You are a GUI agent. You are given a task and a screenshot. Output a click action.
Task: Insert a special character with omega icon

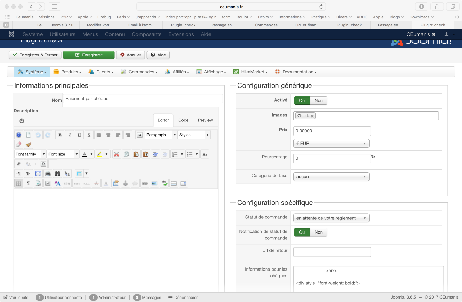(43, 164)
